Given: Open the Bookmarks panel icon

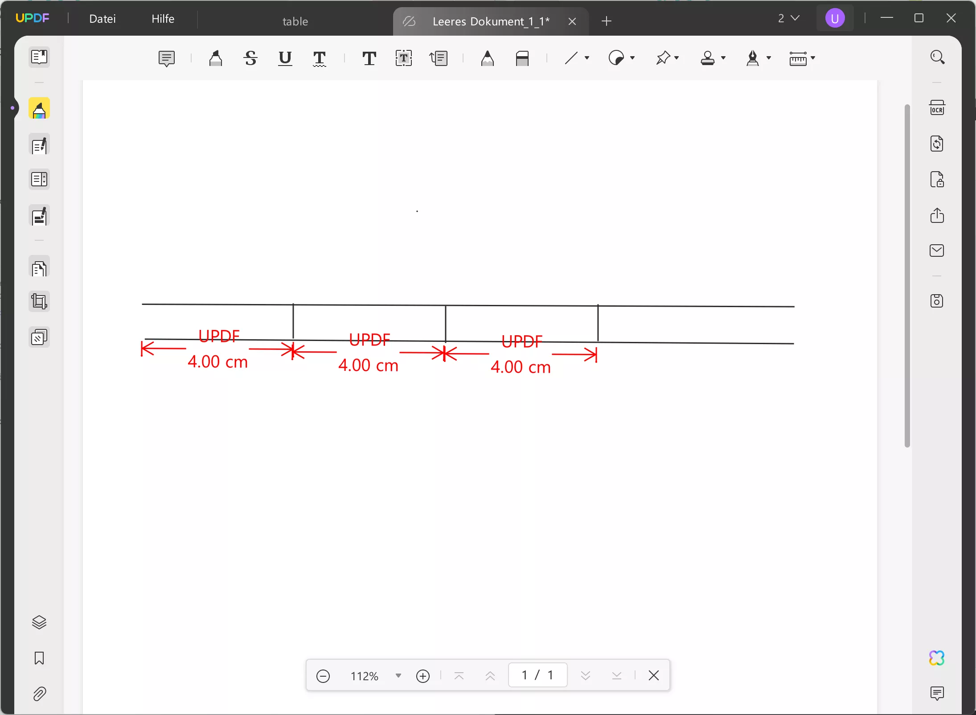Looking at the screenshot, I should (x=39, y=658).
